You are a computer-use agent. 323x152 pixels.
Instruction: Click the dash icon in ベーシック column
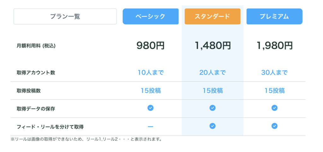[150, 126]
